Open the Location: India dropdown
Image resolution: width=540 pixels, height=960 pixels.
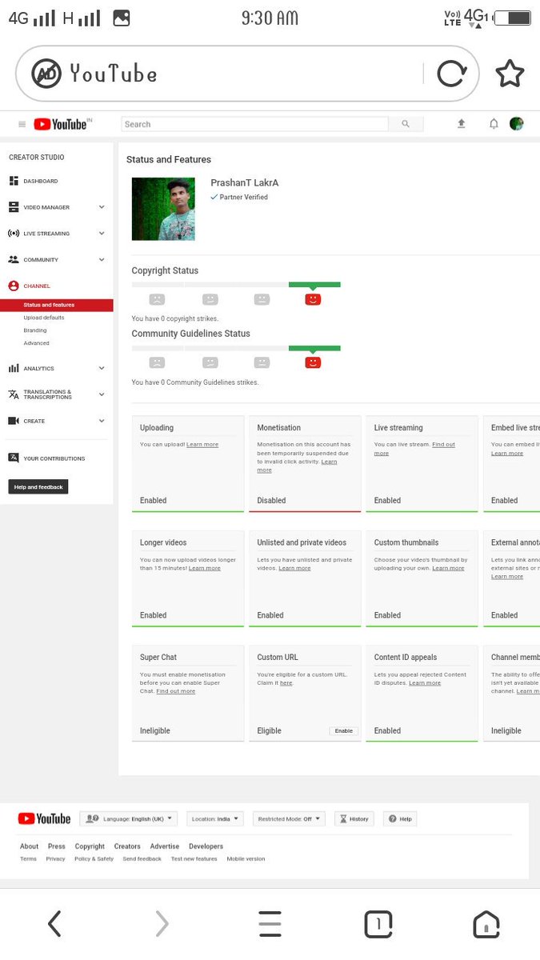tap(214, 819)
